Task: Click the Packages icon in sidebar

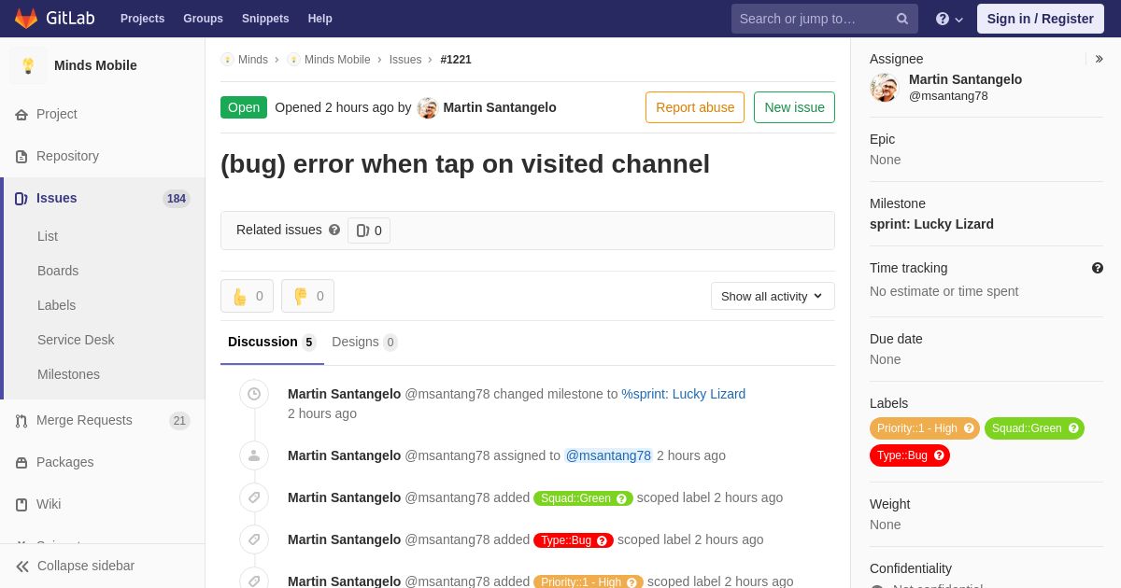Action: 21,463
